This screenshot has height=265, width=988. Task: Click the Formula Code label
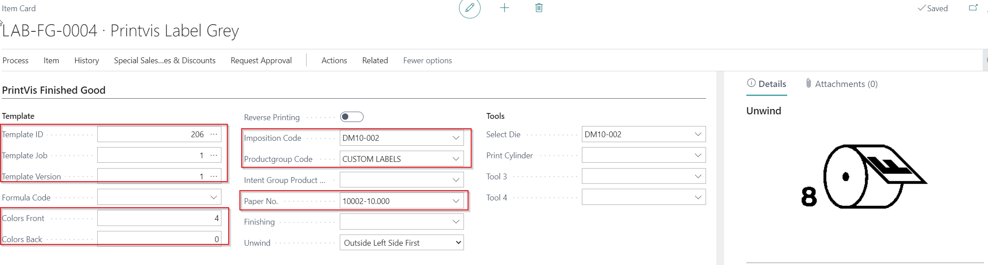click(26, 197)
